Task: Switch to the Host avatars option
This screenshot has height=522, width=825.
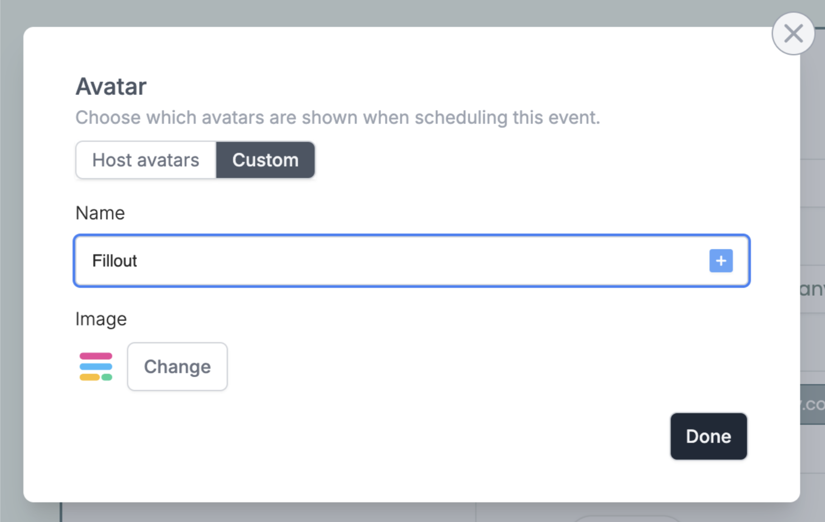Action: pos(146,160)
